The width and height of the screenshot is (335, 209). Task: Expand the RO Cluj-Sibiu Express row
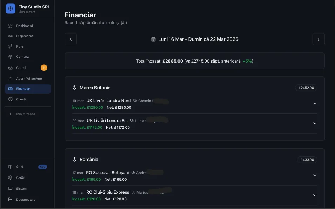pos(315,195)
